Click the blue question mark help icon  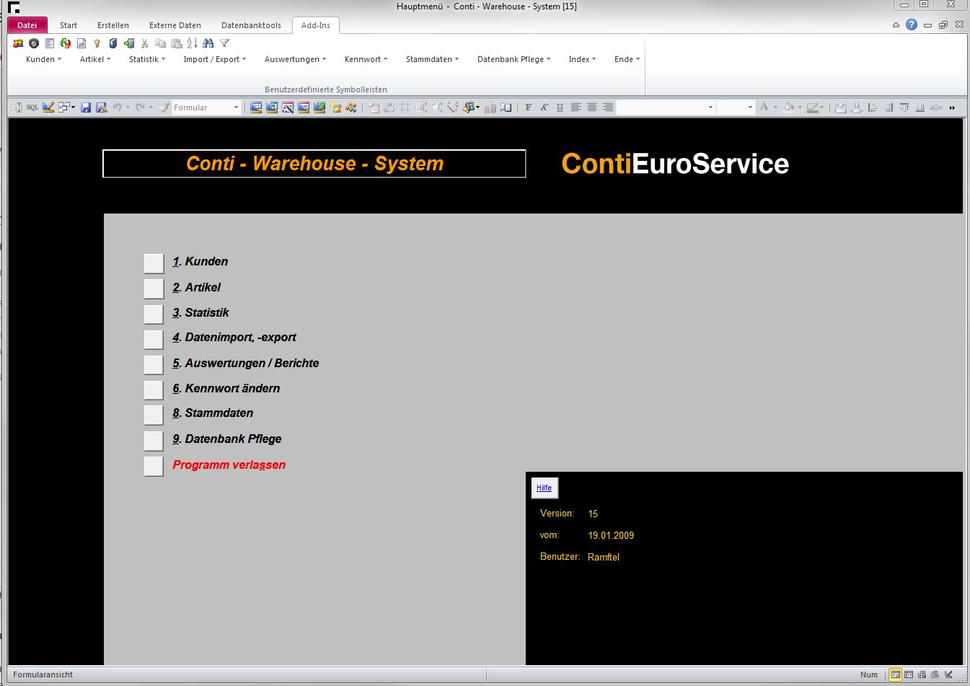[x=912, y=25]
